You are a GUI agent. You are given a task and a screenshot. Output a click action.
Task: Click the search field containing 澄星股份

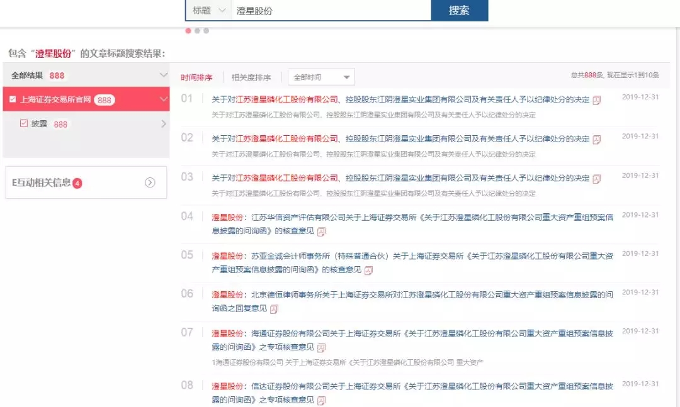tap(331, 11)
